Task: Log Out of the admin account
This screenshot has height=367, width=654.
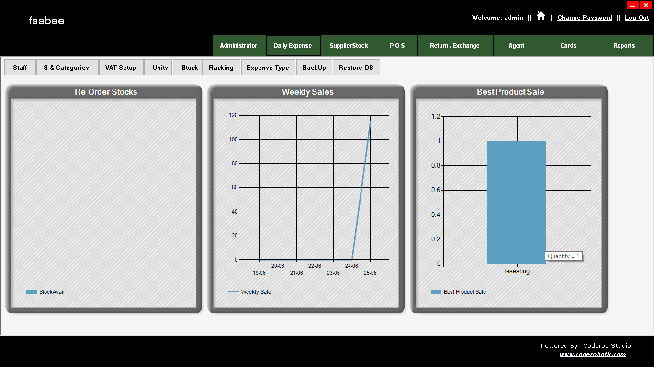Action: (x=636, y=18)
